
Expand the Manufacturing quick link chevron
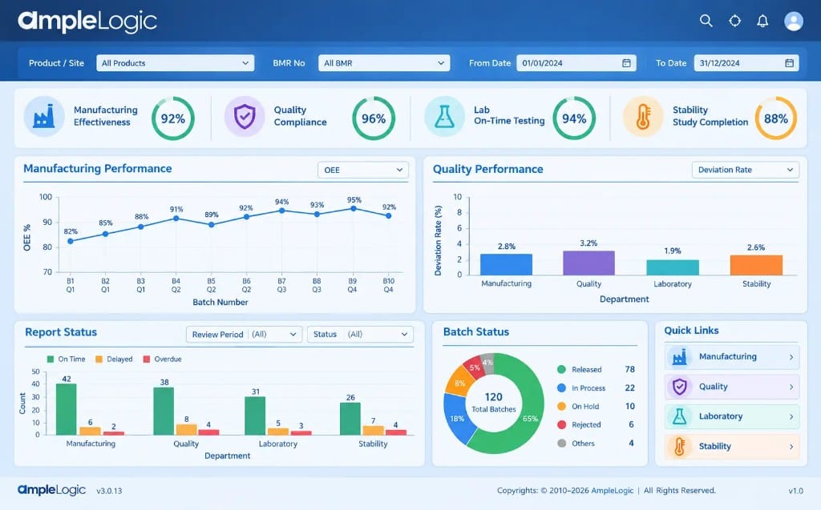click(x=791, y=357)
